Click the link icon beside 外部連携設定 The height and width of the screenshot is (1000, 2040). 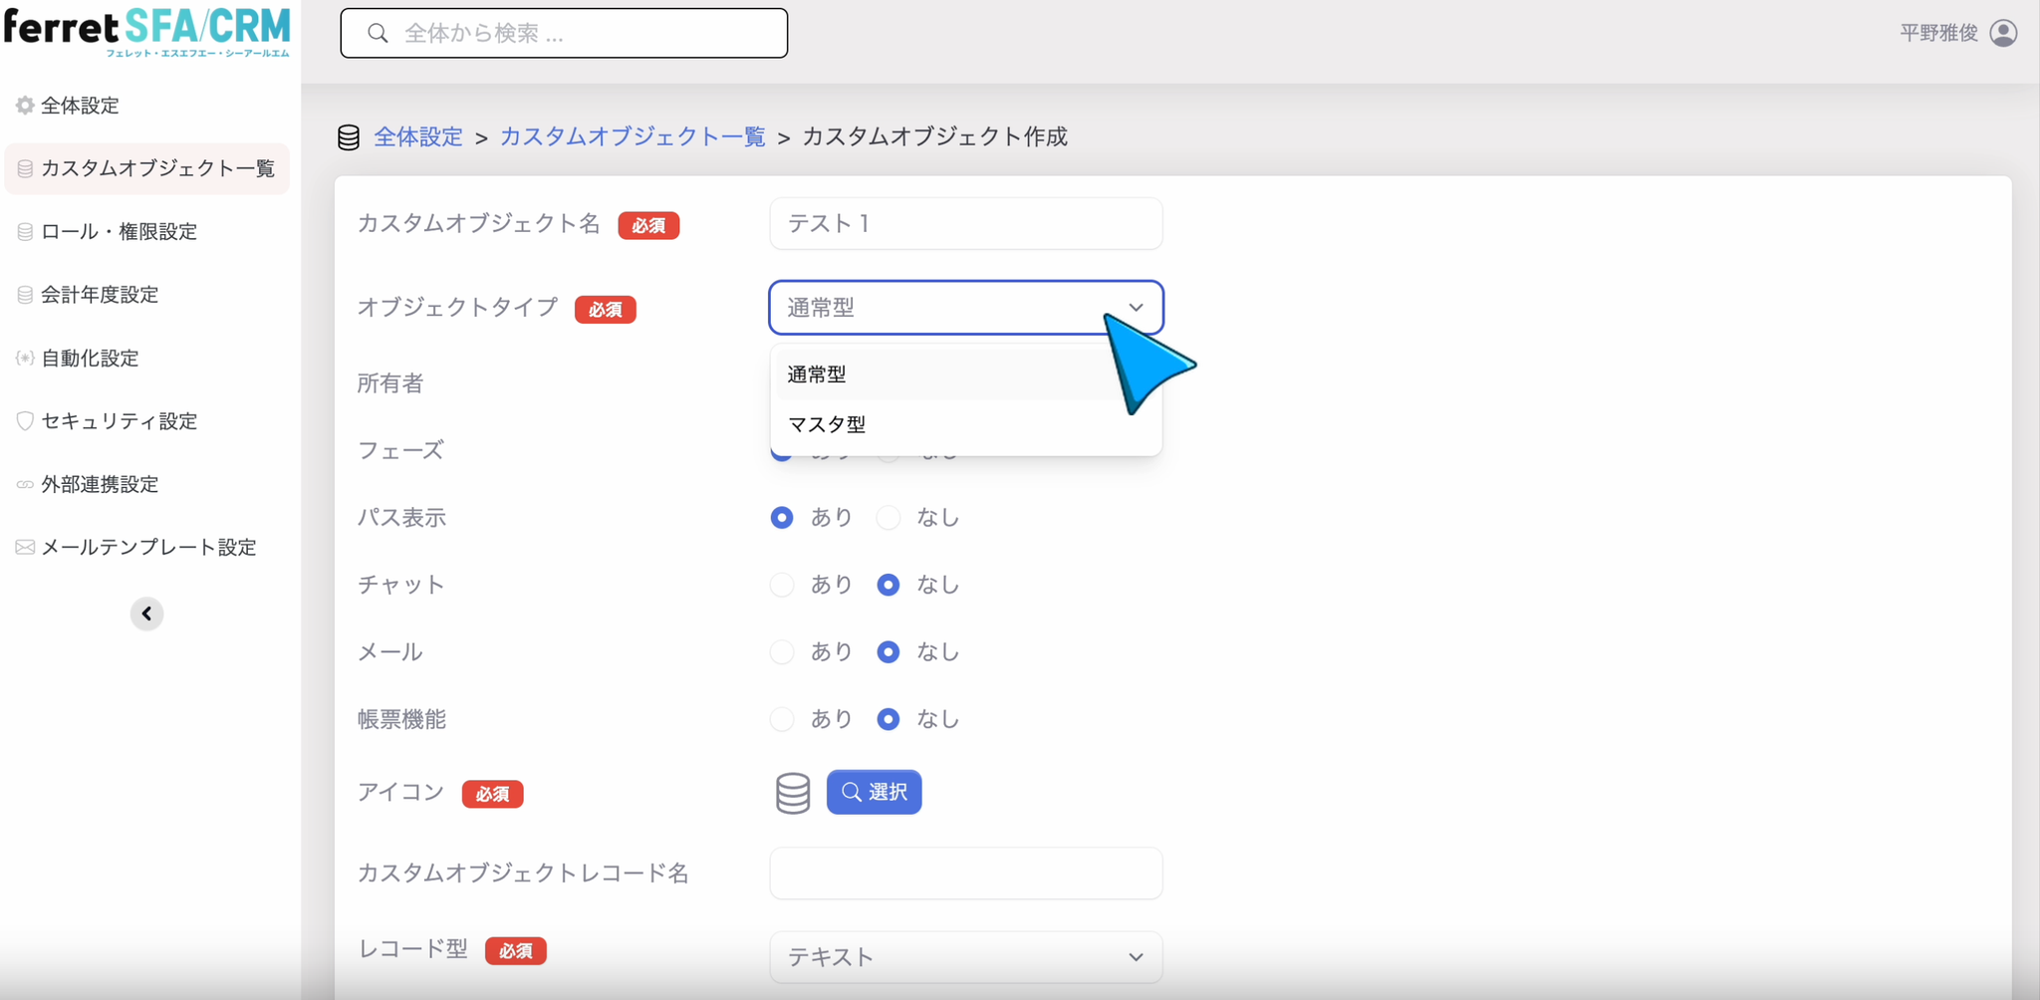click(25, 484)
